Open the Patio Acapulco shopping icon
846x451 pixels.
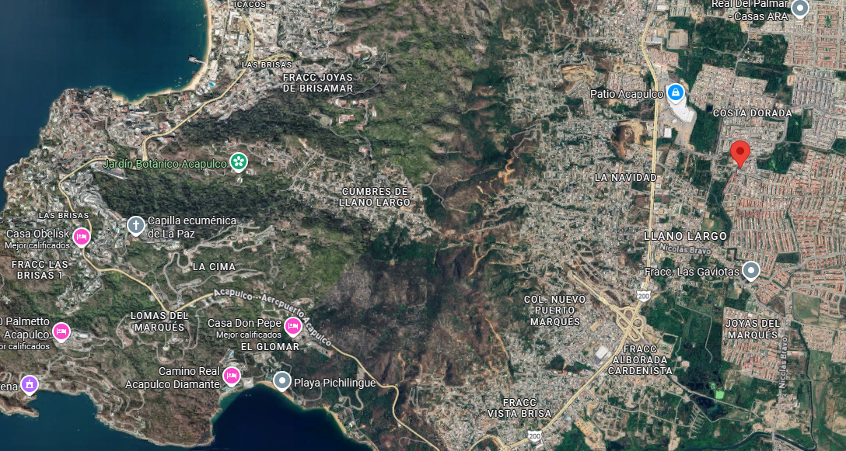tap(675, 94)
